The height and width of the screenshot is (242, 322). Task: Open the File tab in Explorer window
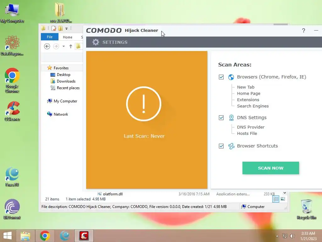click(50, 37)
